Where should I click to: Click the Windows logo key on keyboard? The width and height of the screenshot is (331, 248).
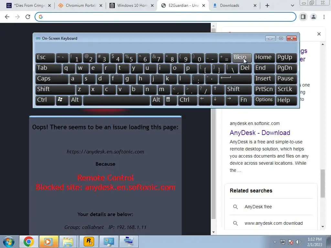pyautogui.click(x=62, y=101)
